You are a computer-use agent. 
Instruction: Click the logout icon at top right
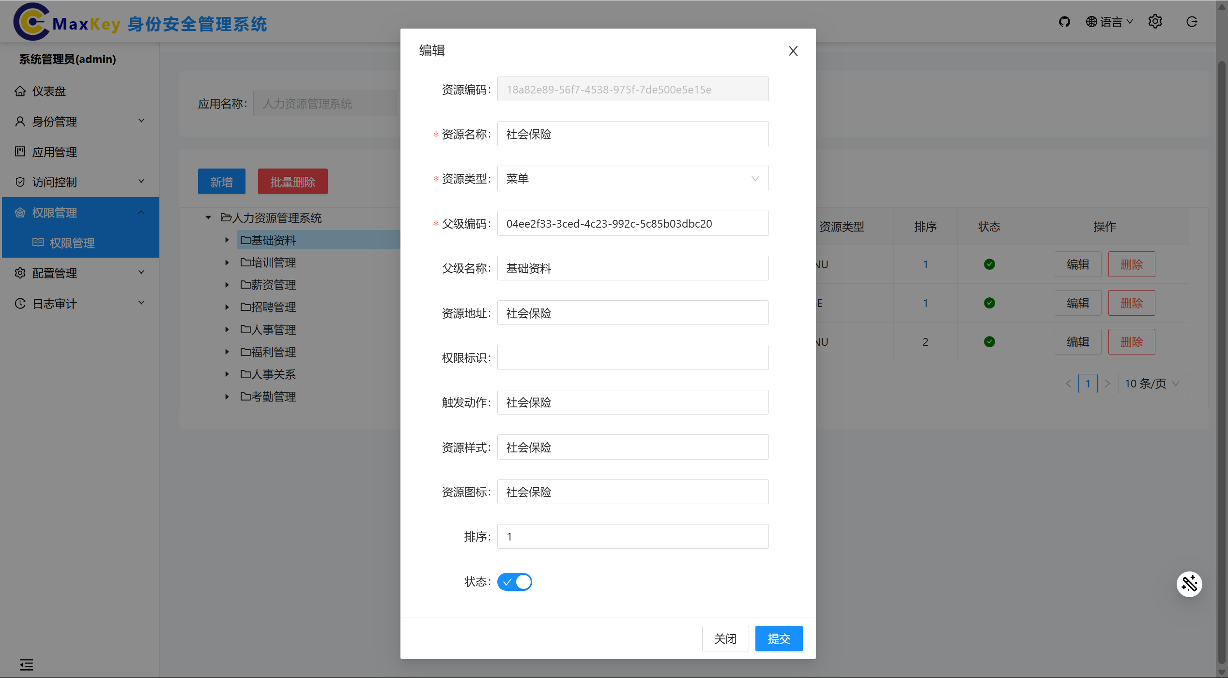(x=1192, y=21)
